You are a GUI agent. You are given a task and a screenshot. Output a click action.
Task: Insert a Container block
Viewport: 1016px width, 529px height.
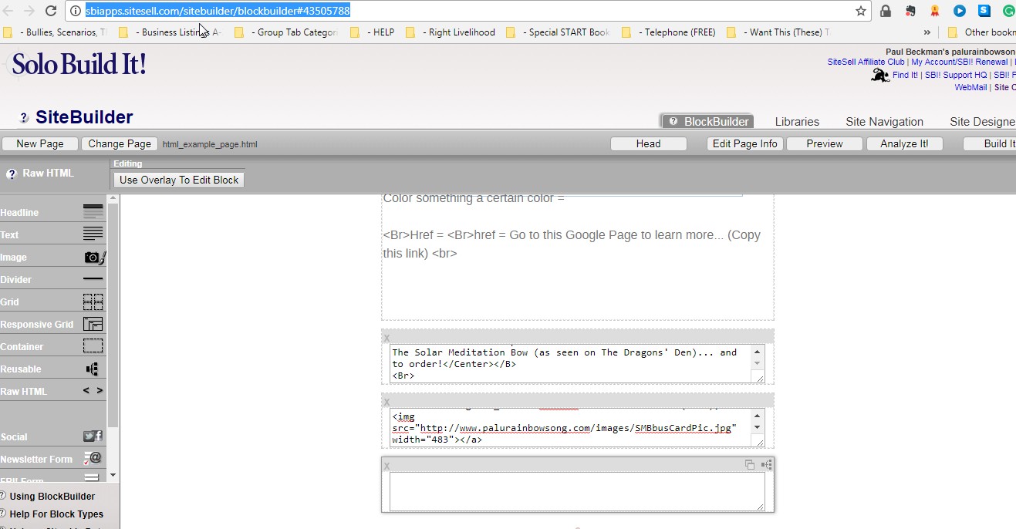(x=52, y=346)
